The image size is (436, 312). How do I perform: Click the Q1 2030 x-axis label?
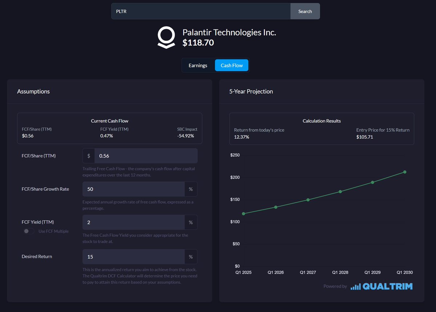(x=405, y=272)
